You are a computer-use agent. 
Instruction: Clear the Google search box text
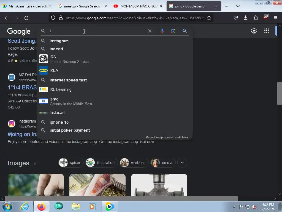(150, 31)
